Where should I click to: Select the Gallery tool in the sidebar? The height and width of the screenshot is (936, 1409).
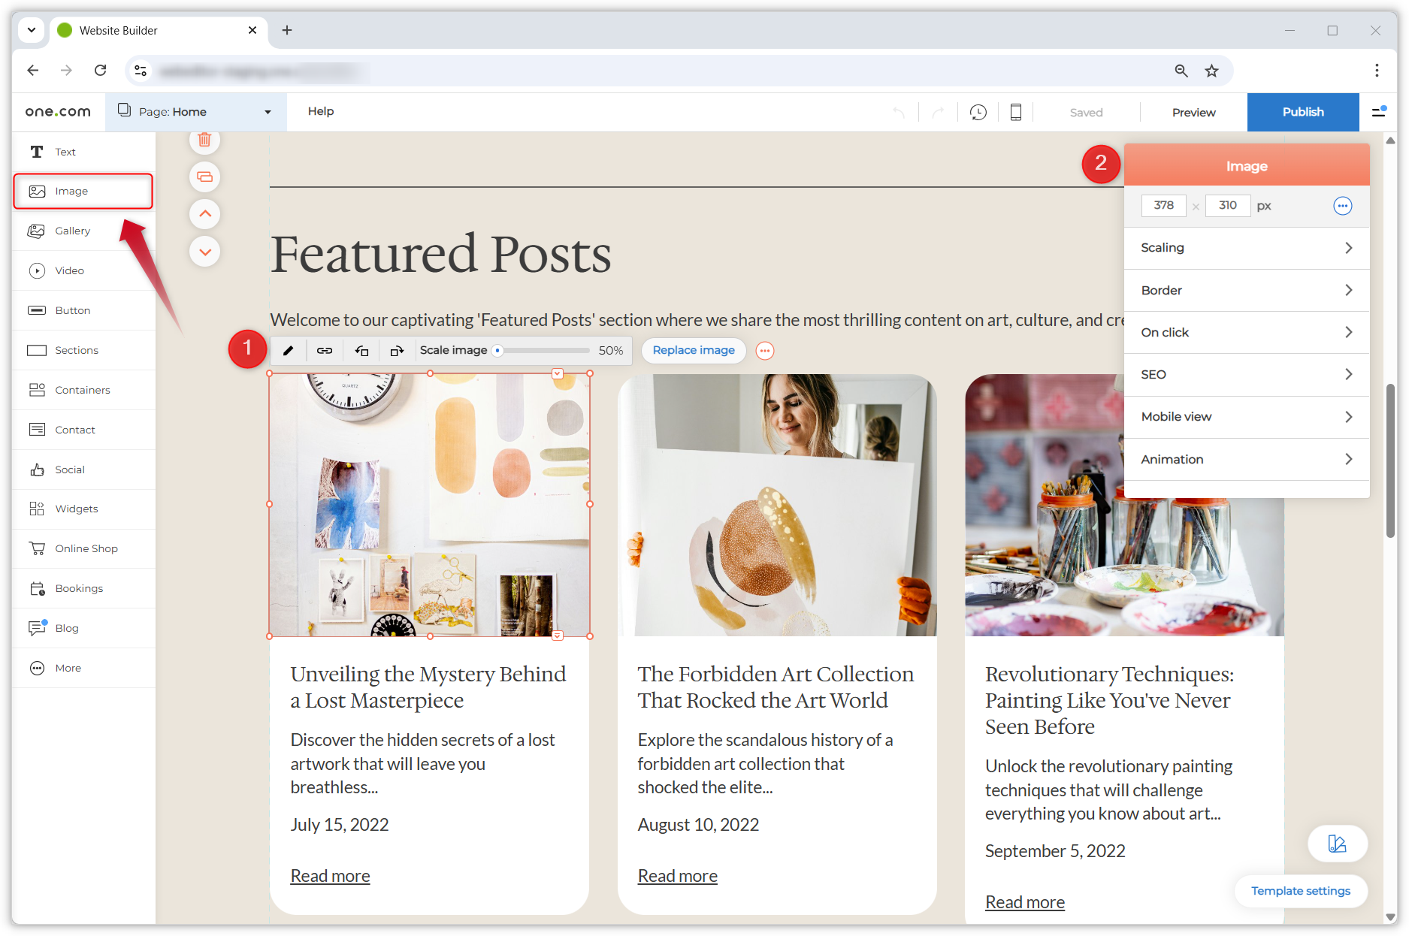click(73, 231)
